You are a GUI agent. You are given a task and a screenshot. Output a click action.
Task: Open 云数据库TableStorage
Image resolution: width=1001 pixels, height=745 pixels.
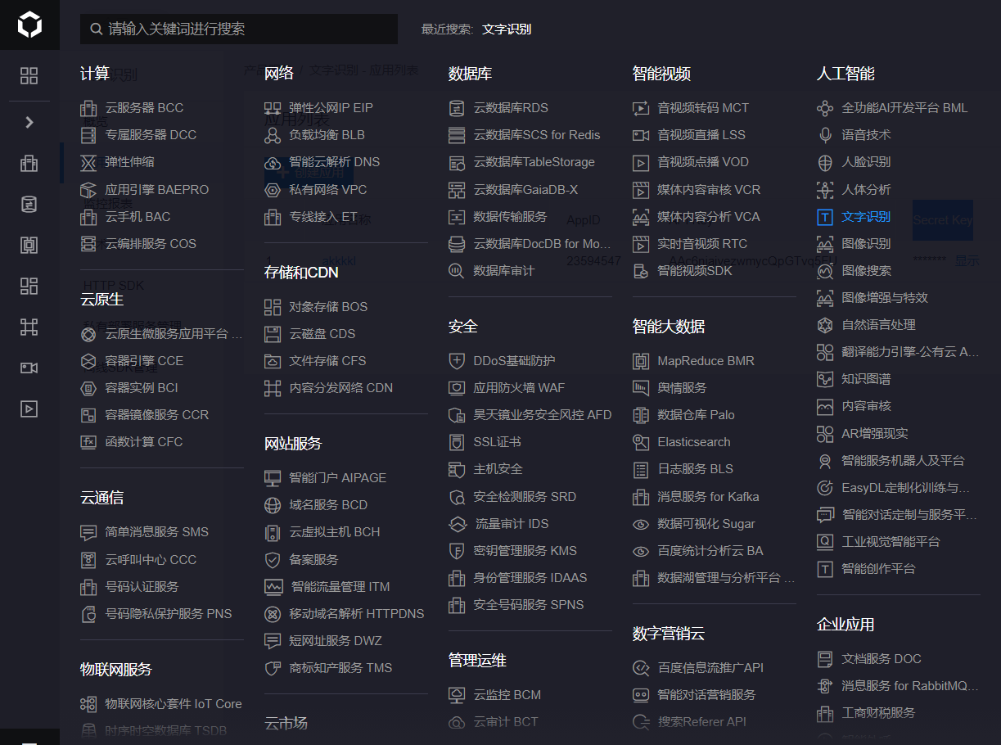(534, 162)
